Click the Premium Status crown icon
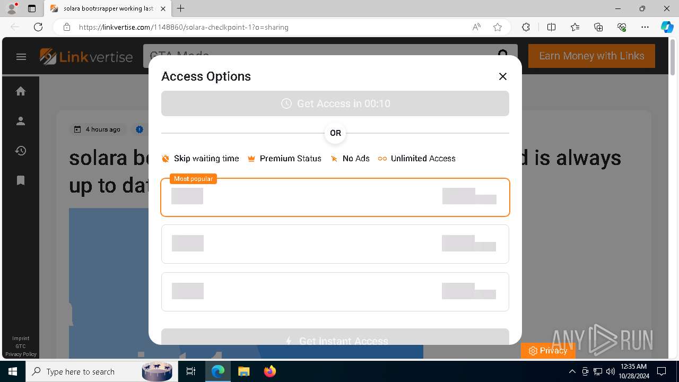The width and height of the screenshot is (679, 382). pyautogui.click(x=251, y=159)
